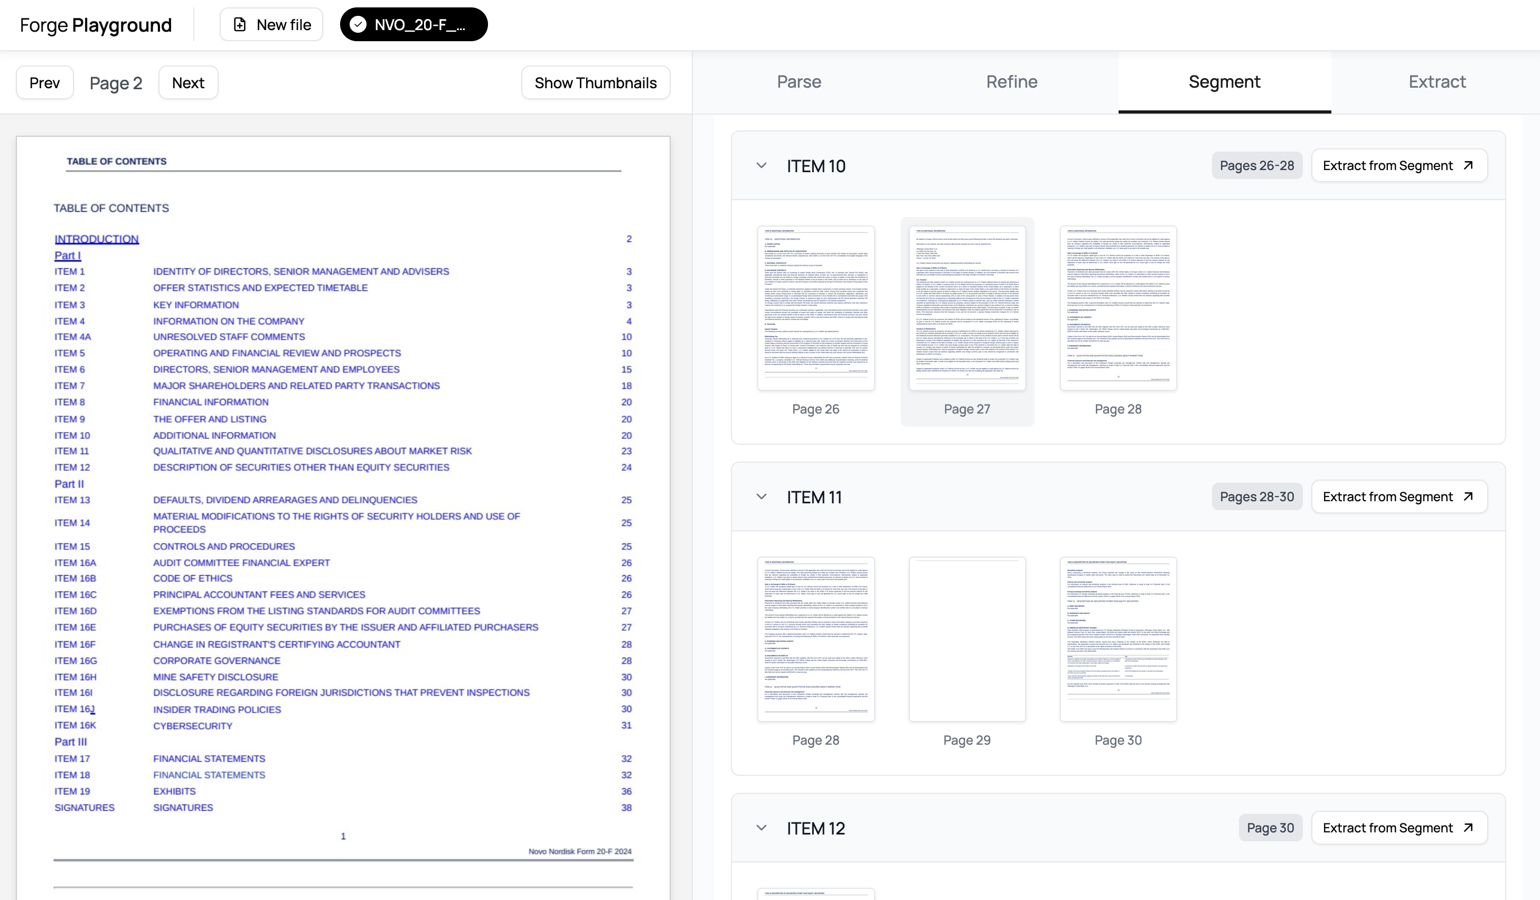Click arrow icon on ITEM 10 Extract from Segment

click(1468, 165)
